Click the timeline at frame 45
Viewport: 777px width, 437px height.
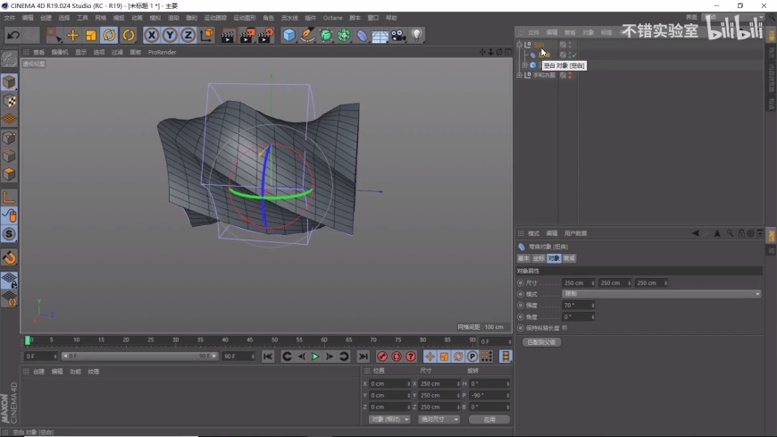(250, 340)
